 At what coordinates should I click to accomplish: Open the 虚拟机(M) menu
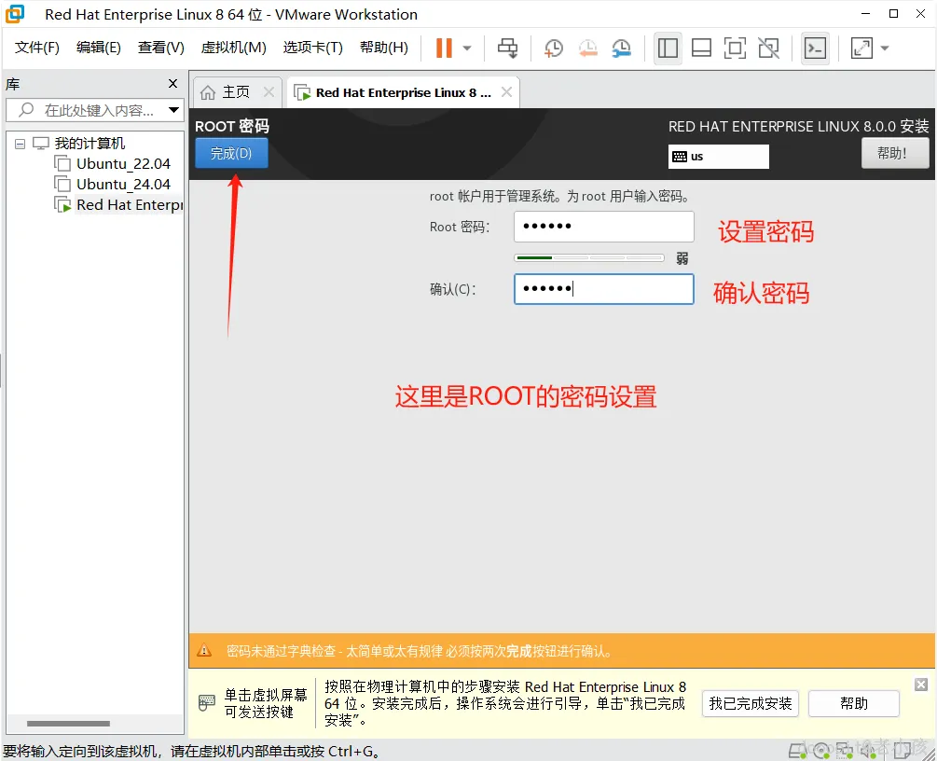point(233,48)
